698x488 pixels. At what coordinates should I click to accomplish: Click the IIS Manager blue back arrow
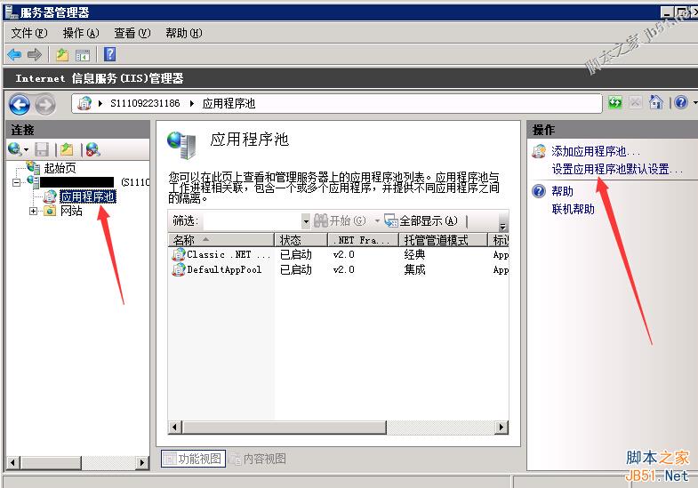[20, 104]
